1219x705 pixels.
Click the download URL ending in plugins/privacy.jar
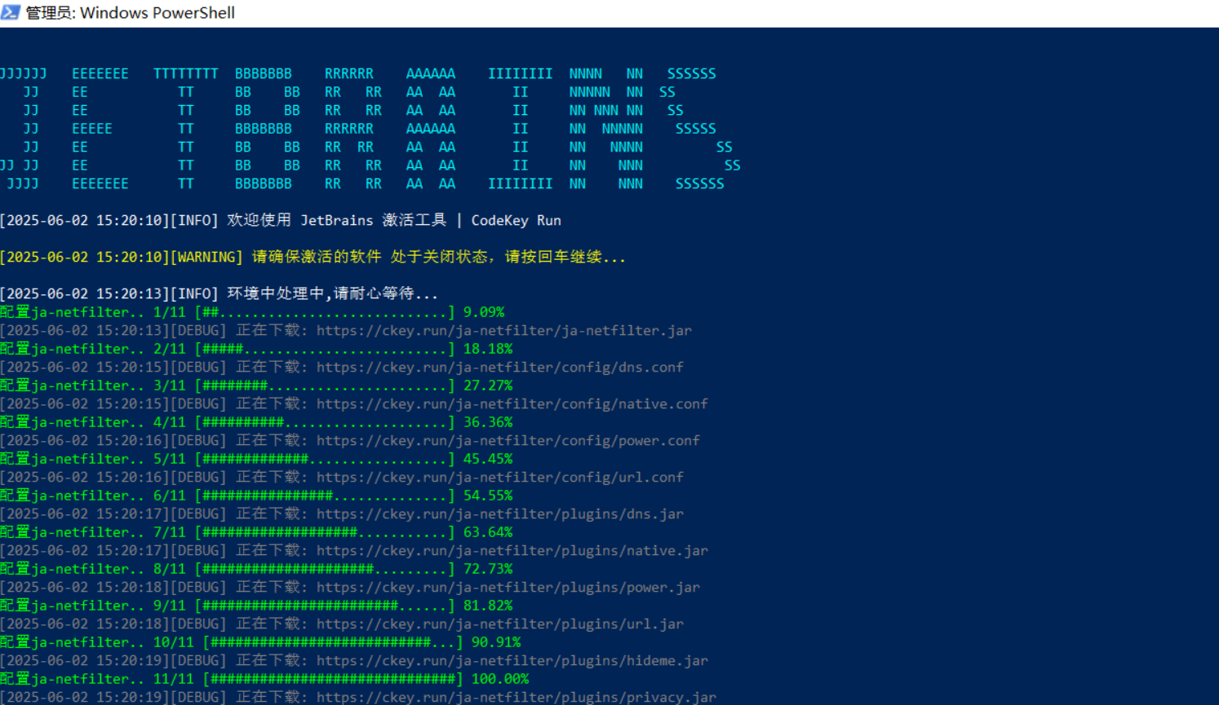(x=516, y=697)
